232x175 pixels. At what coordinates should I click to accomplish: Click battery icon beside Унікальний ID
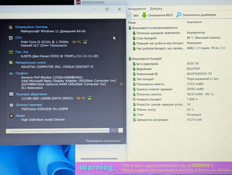[134, 74]
